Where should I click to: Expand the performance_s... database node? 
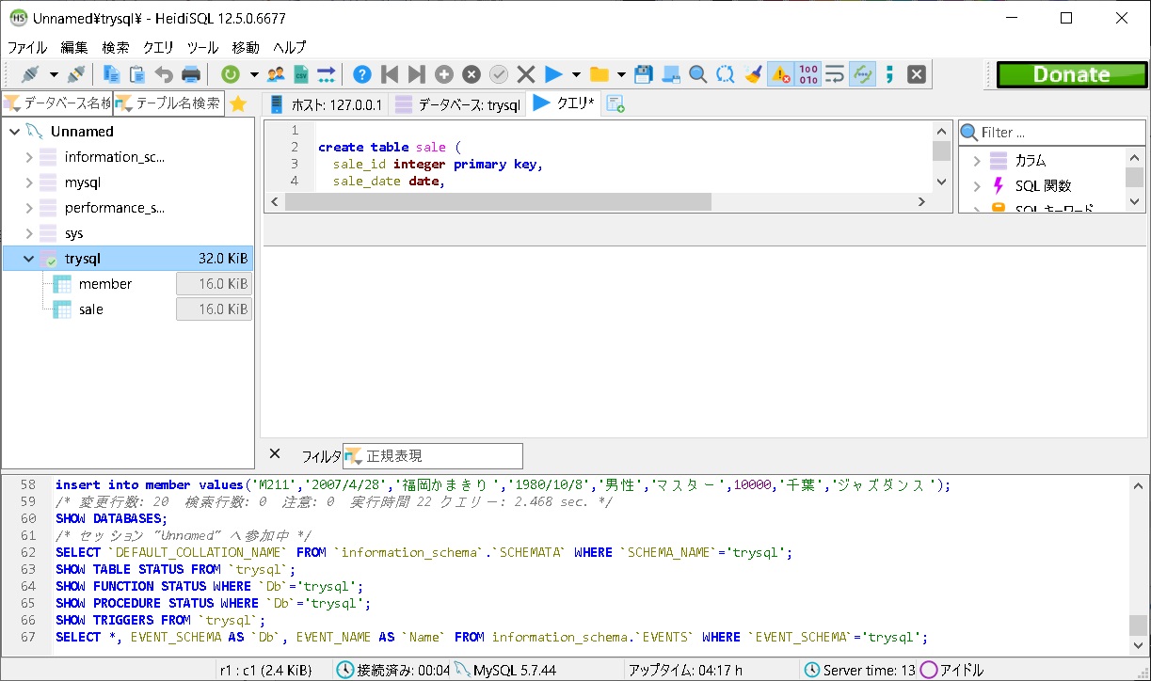[x=29, y=208]
